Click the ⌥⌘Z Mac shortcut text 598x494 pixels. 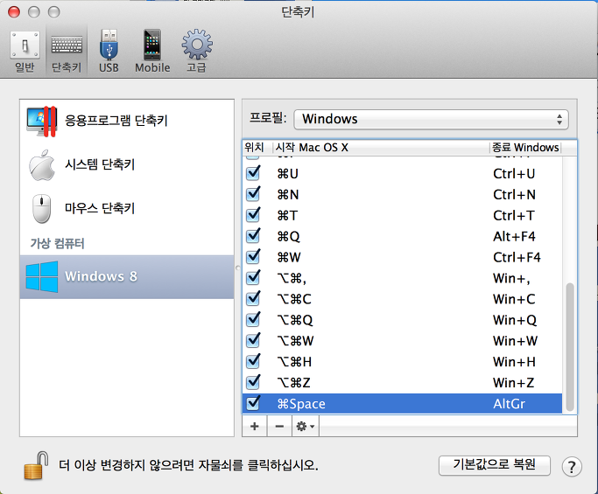(x=293, y=383)
